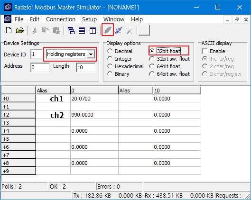Image resolution: width=251 pixels, height=200 pixels.
Task: Select 64bit float display option
Action: click(x=165, y=66)
